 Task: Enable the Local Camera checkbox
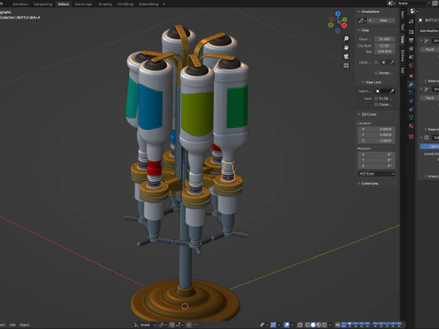click(376, 62)
